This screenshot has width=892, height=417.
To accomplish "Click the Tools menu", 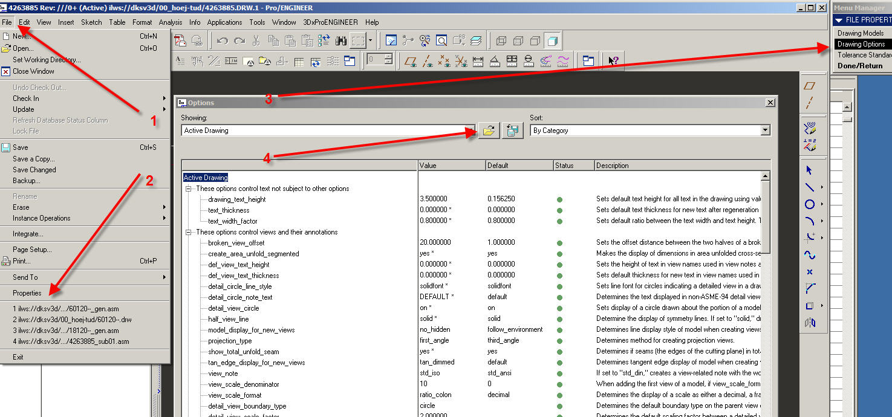I will tap(257, 22).
